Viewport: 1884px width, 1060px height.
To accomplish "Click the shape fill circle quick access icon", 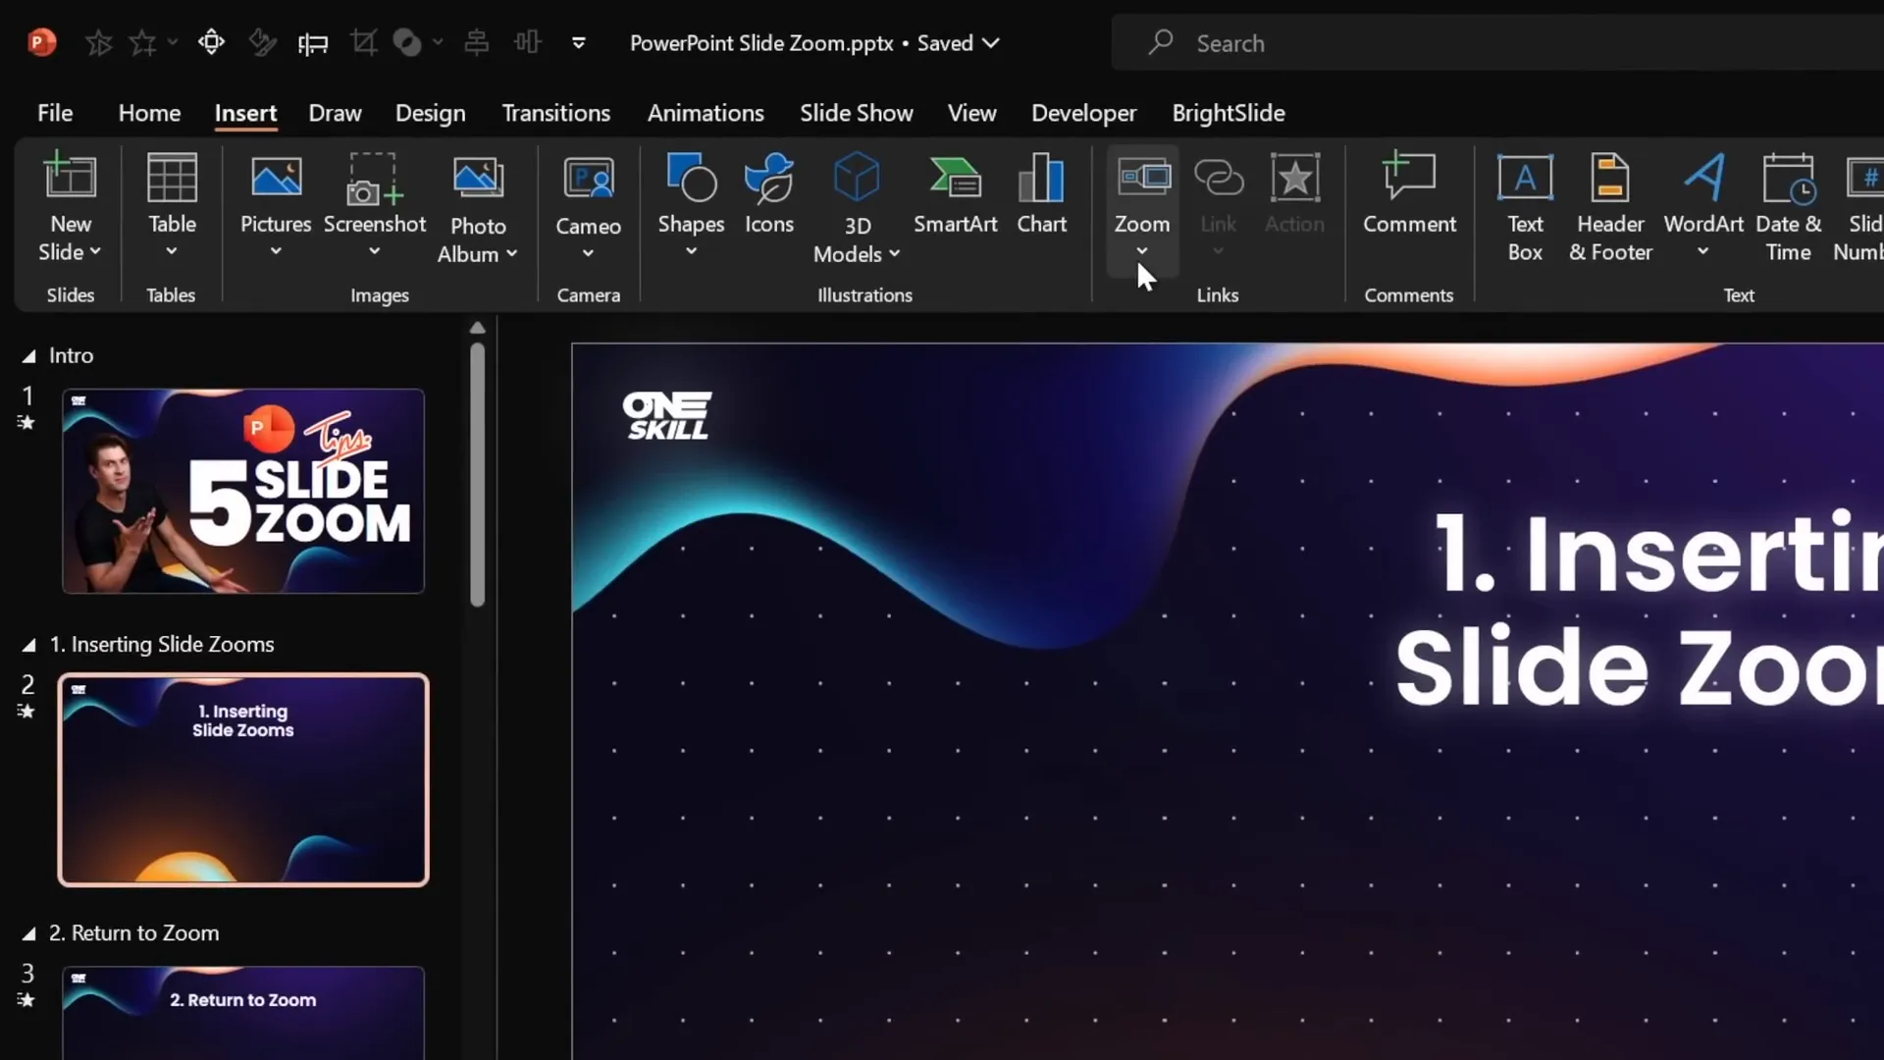I will tap(406, 42).
